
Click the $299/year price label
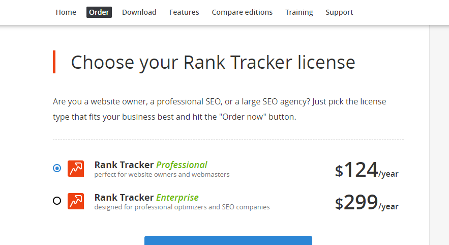367,203
